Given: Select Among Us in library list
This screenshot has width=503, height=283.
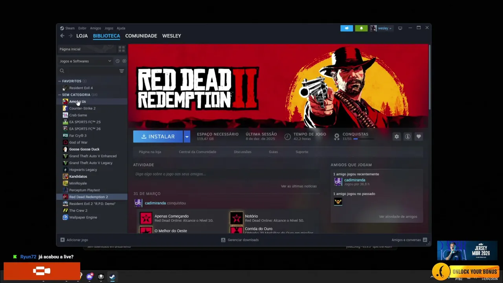Looking at the screenshot, I should (92, 101).
